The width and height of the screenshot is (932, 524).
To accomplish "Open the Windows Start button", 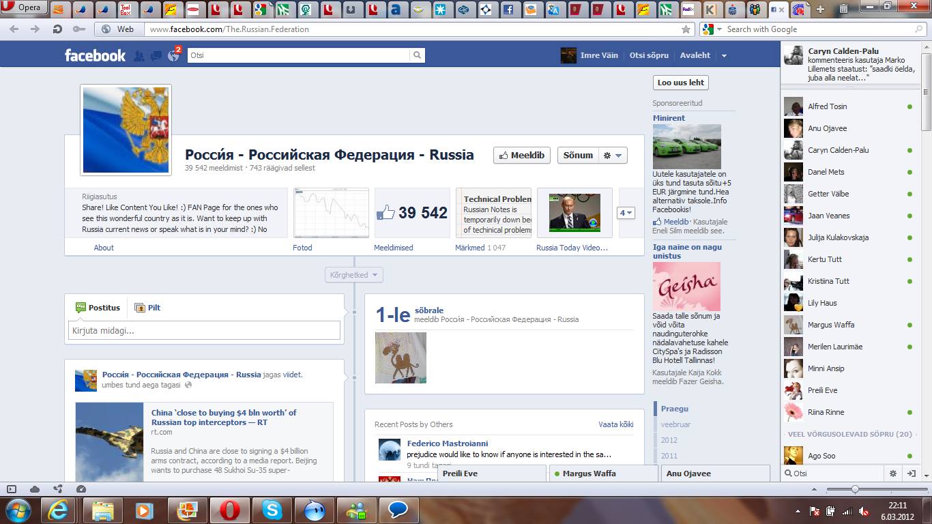I will click(x=18, y=510).
